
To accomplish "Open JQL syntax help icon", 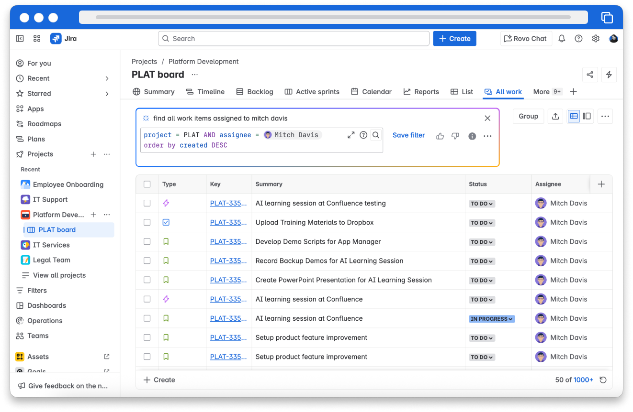I will pyautogui.click(x=363, y=135).
